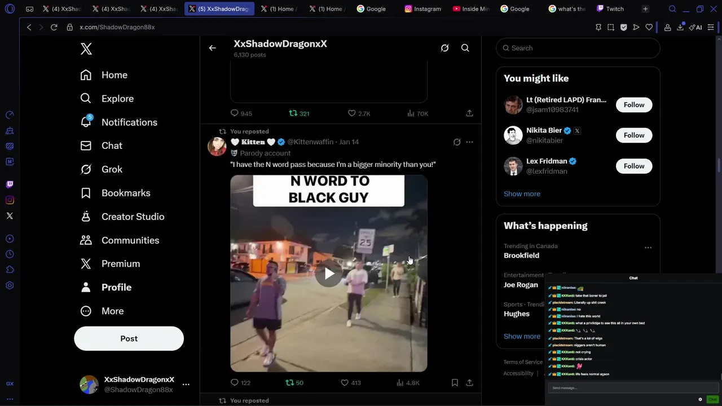Open the three-dot menu on Kitten's post

click(469, 142)
